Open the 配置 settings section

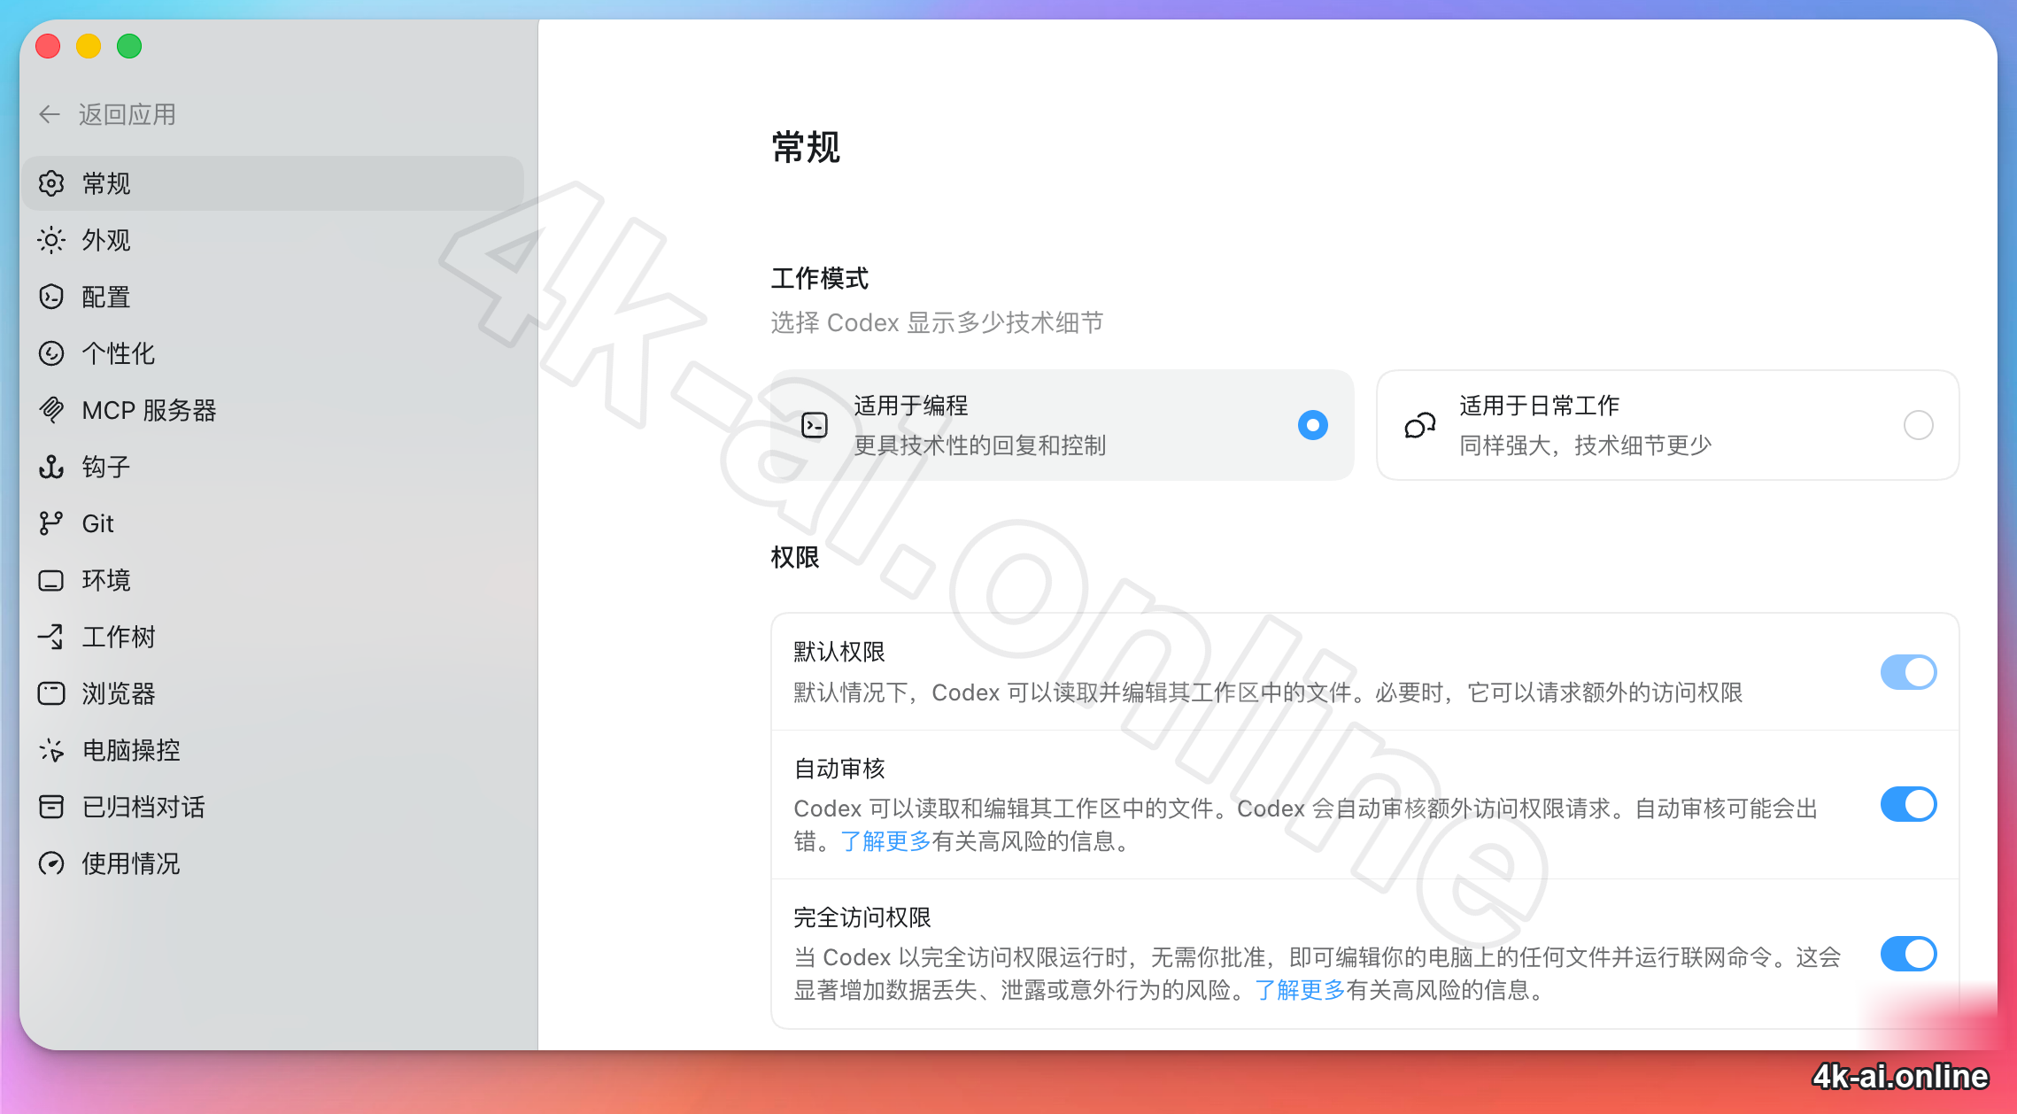(x=274, y=297)
